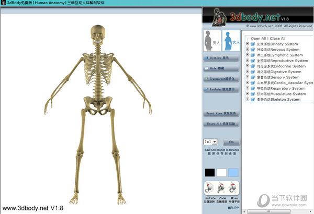Expand the Respiratory System node
This screenshot has width=314, height=214.
point(248,88)
